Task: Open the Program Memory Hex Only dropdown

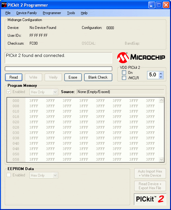Action: 44,92
